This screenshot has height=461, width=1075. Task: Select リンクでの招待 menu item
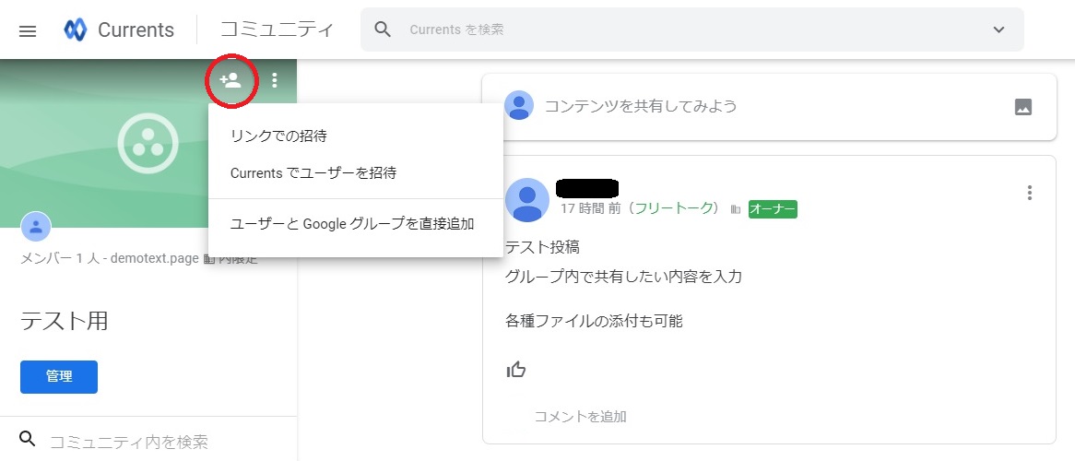point(278,136)
